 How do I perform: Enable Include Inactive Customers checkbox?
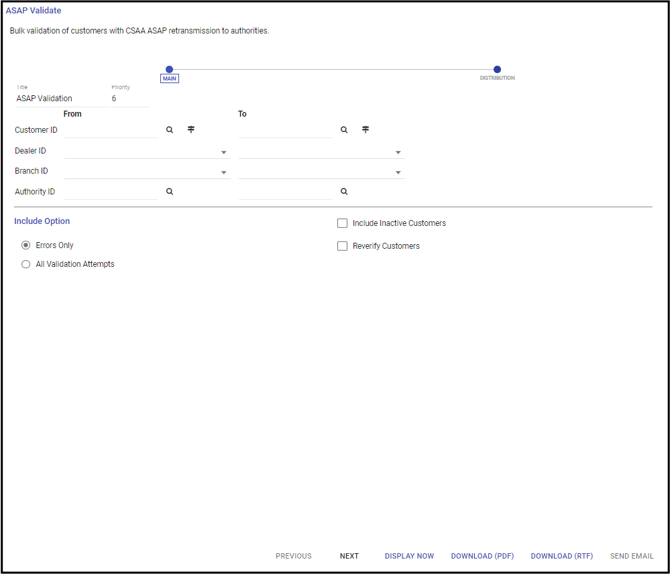click(x=342, y=223)
